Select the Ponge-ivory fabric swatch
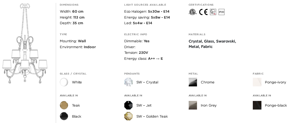Screen dimensions: 290x123 (x=257, y=82)
